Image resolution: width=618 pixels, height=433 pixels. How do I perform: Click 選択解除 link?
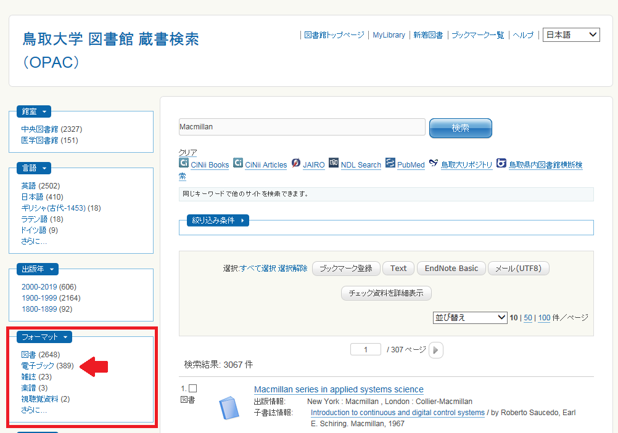click(x=292, y=269)
